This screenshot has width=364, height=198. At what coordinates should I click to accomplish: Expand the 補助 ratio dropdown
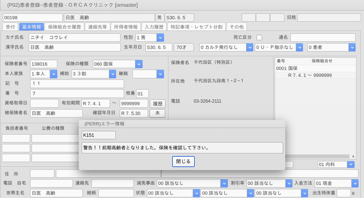click(x=112, y=74)
